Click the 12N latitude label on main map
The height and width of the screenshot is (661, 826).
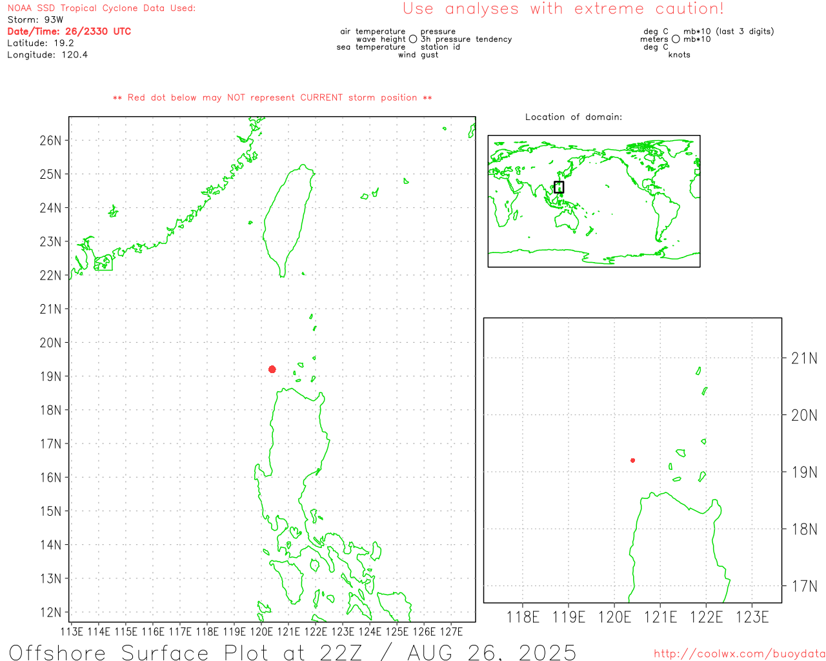click(50, 613)
